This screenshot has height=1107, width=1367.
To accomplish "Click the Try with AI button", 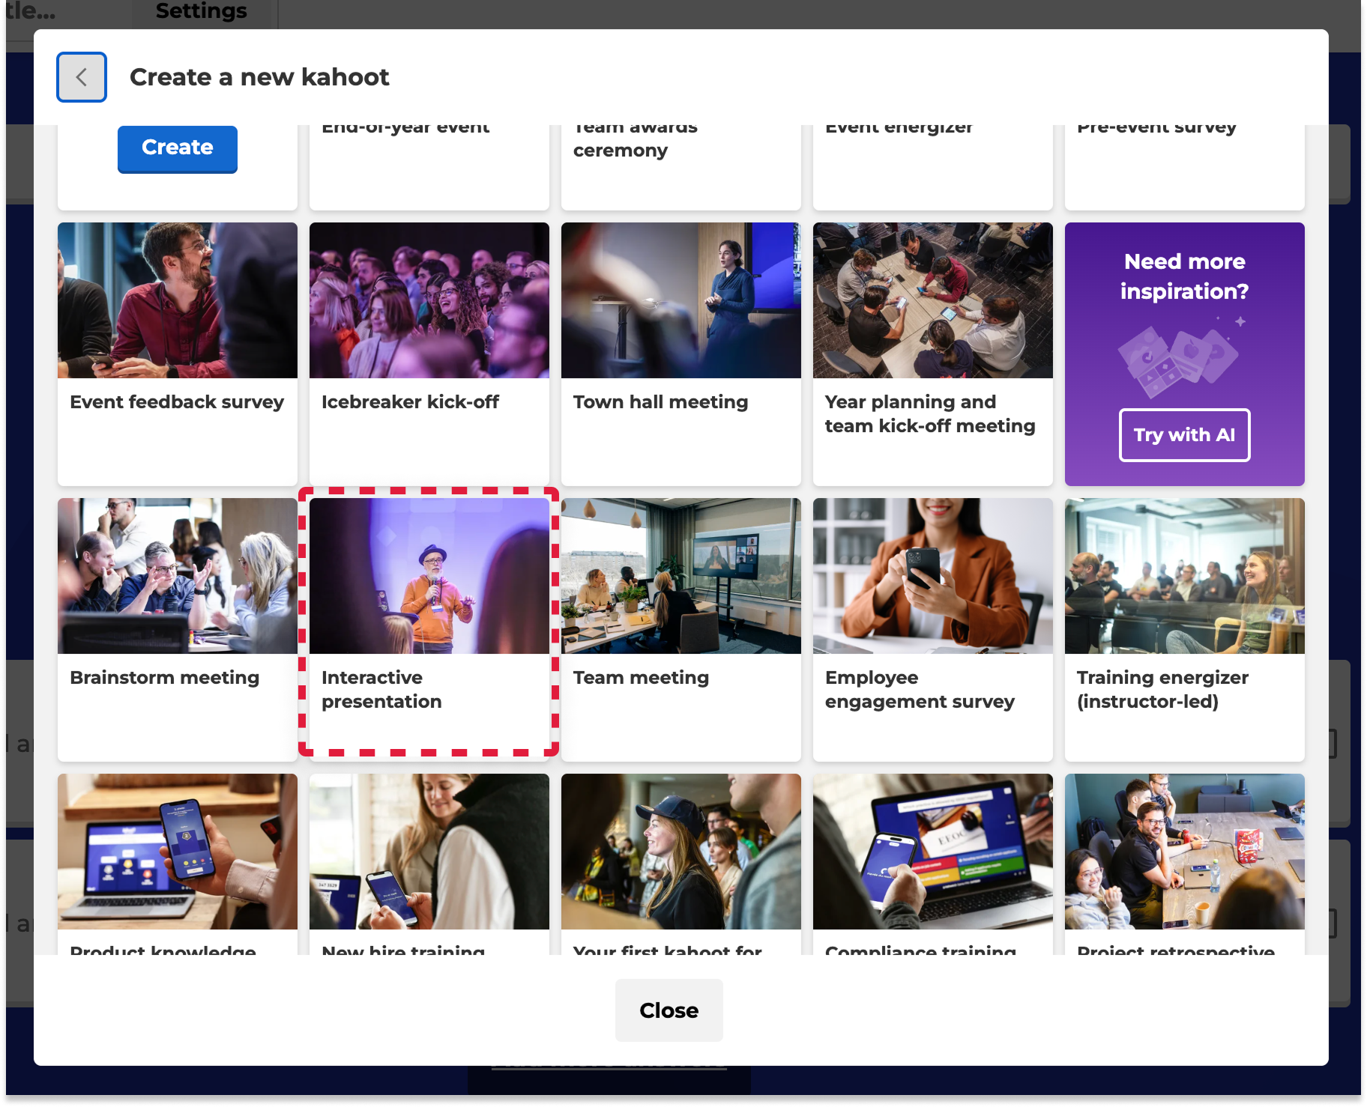I will (x=1184, y=435).
